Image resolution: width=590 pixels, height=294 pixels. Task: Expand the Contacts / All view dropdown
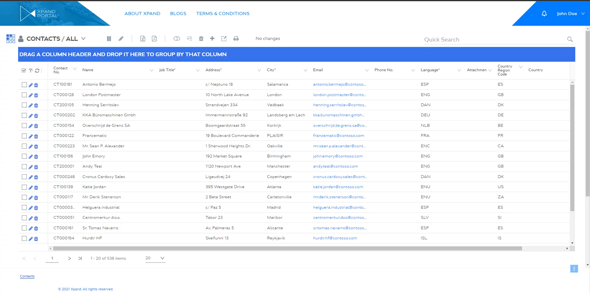[x=83, y=38]
